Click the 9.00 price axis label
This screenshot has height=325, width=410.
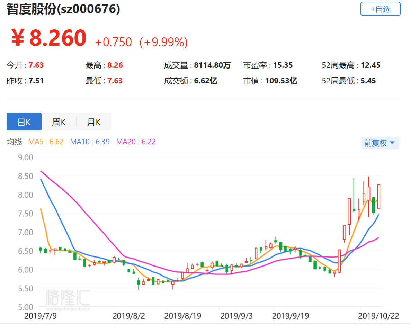pos(26,157)
